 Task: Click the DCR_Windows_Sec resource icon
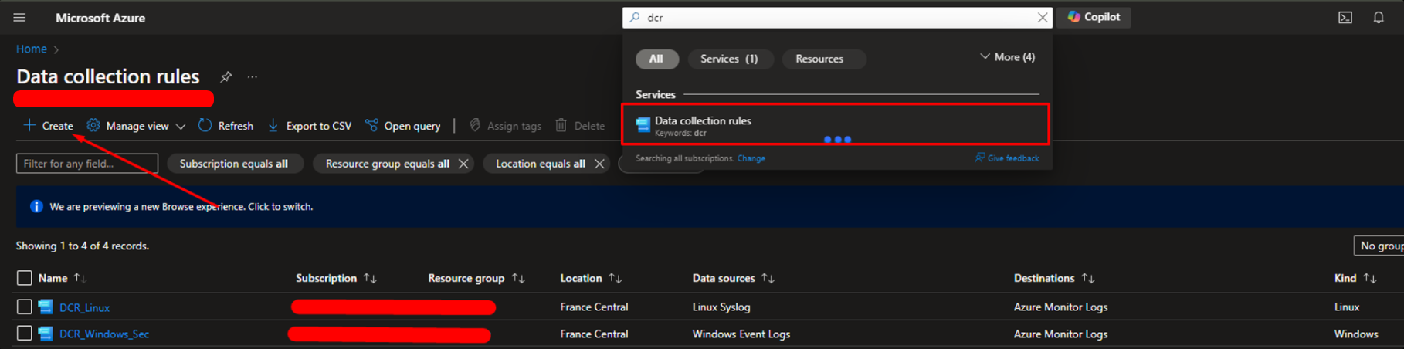(x=46, y=334)
